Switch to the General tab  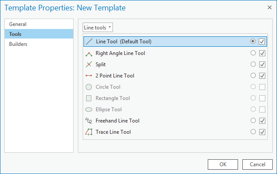pyautogui.click(x=18, y=24)
